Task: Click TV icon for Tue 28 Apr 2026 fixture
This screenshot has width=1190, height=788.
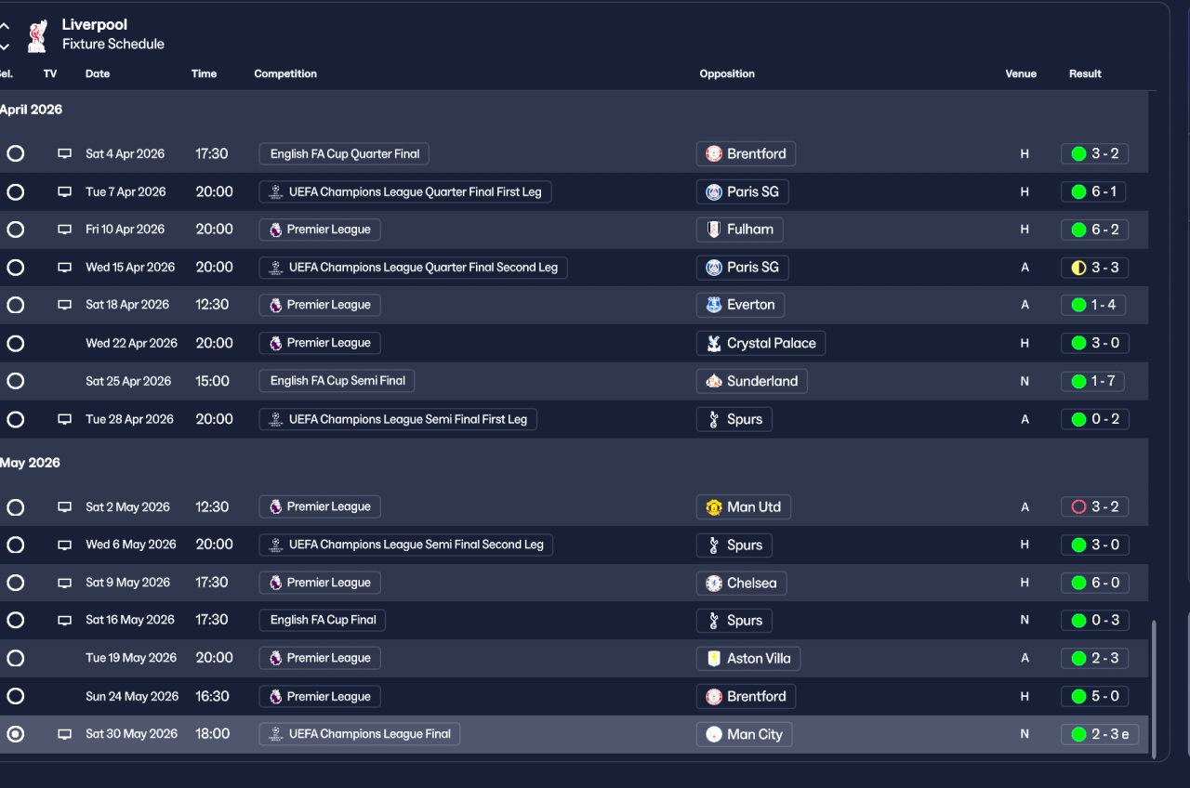Action: [x=65, y=419]
